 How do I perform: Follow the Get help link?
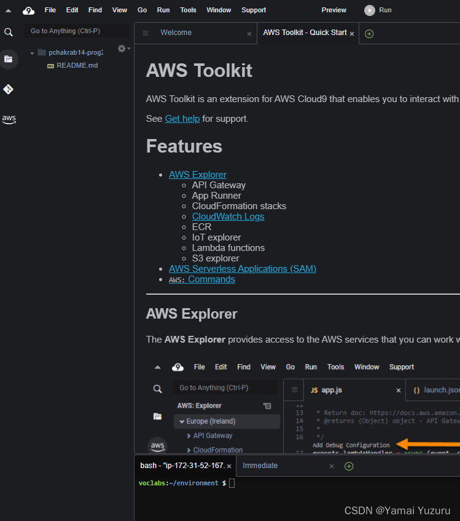[182, 119]
